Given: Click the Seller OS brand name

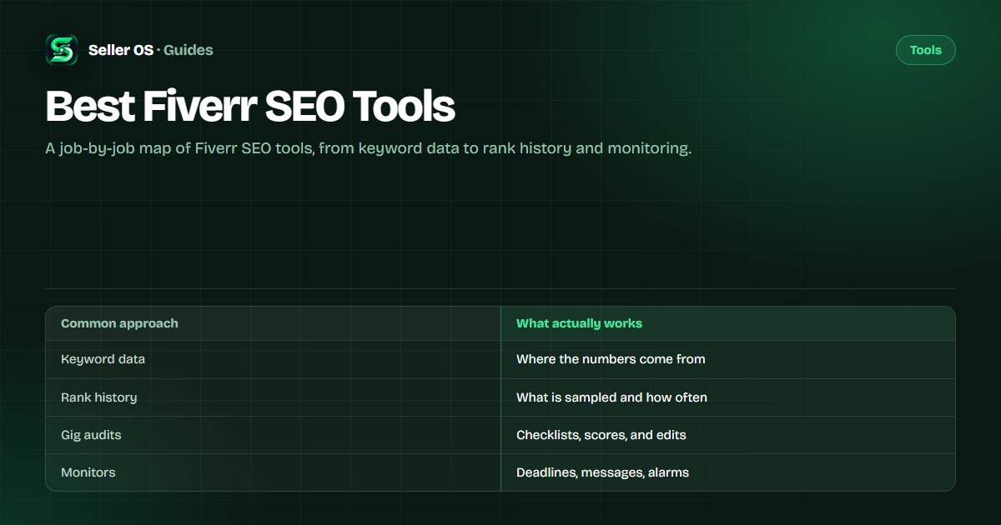Looking at the screenshot, I should [x=121, y=50].
